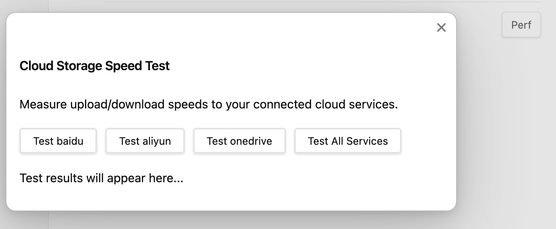This screenshot has width=556, height=229.
Task: Hit the Test onedrive button
Action: pos(239,141)
